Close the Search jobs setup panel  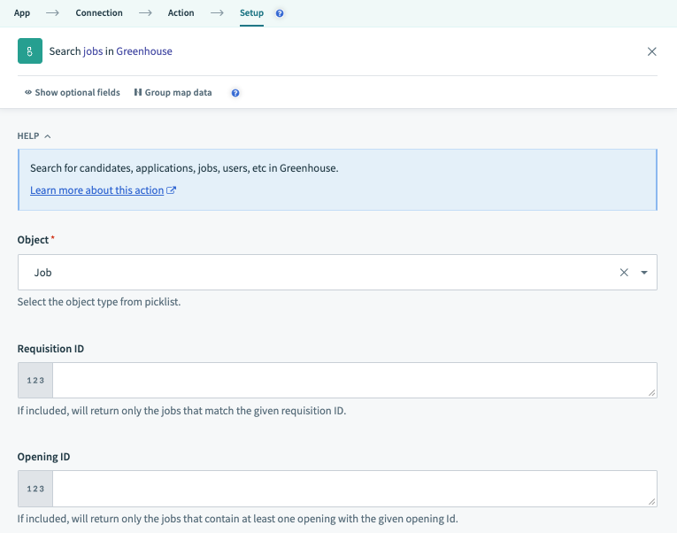click(651, 51)
